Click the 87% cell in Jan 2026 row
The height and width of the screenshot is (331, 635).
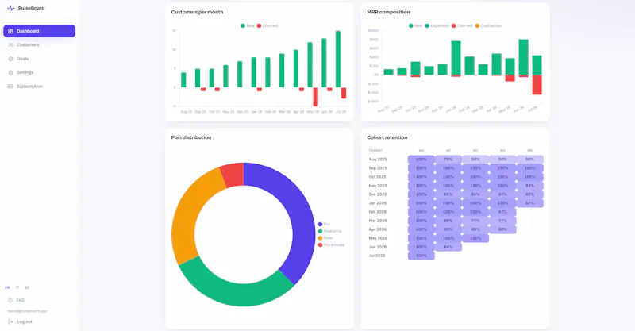click(x=529, y=203)
